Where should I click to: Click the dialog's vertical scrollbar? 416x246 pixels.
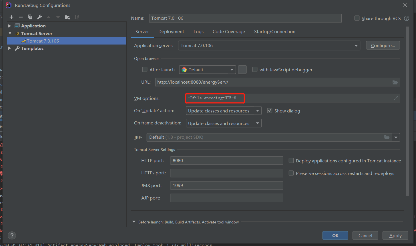click(407, 111)
